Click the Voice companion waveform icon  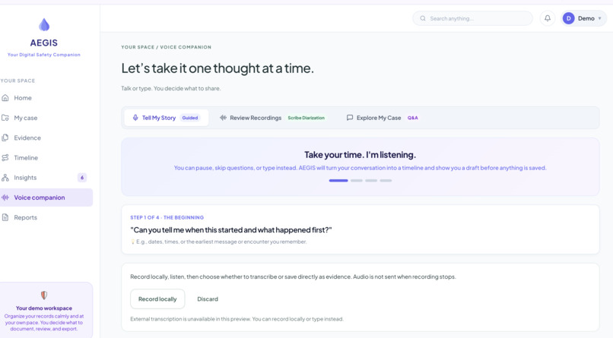tap(5, 197)
